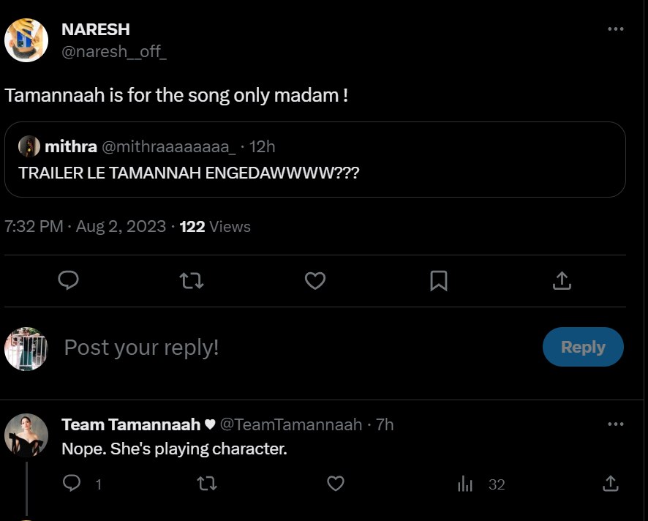Click mithra's small avatar in quote

tap(29, 146)
